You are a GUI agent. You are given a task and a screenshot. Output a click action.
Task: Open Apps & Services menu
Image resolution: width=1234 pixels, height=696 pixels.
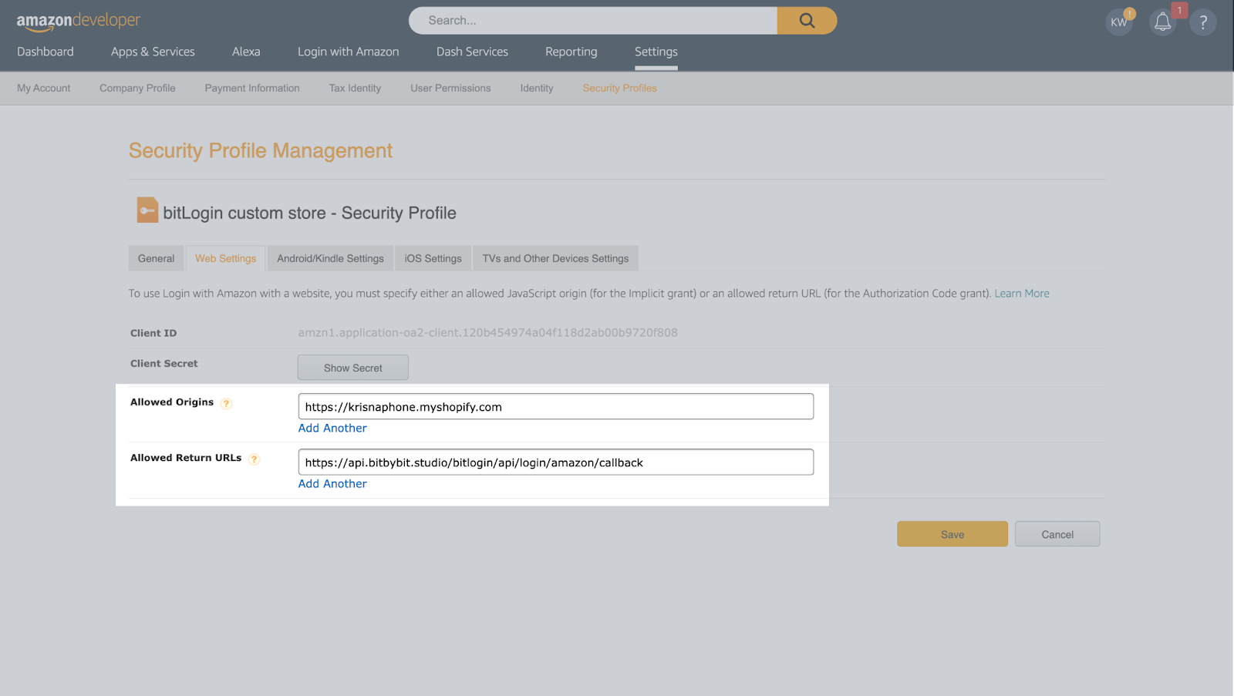153,52
